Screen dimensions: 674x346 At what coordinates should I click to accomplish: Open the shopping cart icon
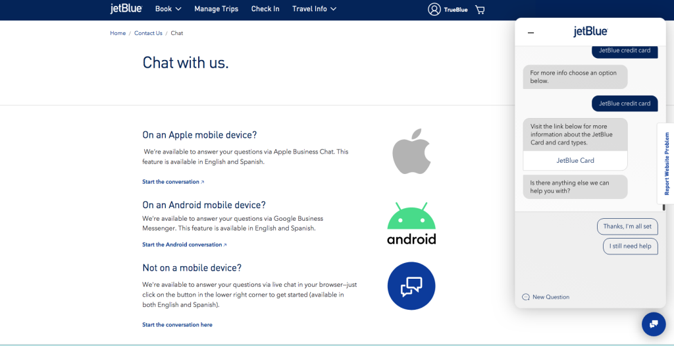point(479,10)
